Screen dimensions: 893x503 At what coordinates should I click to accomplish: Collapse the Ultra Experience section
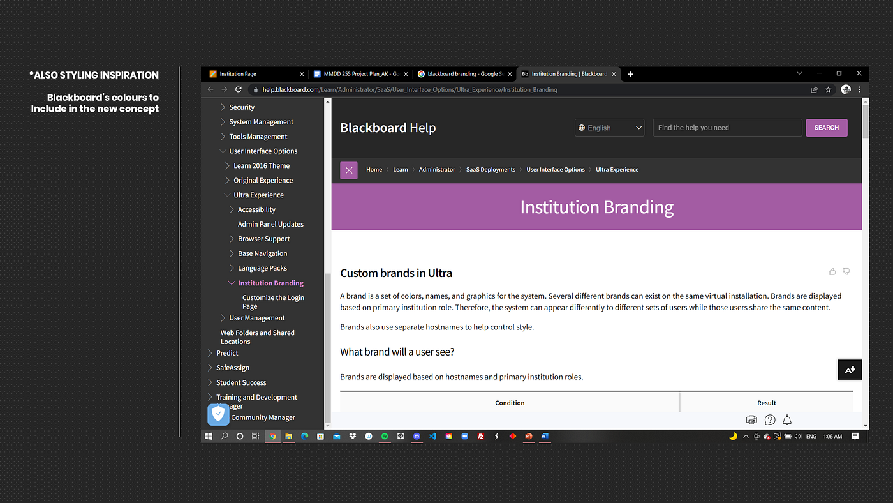pyautogui.click(x=227, y=195)
